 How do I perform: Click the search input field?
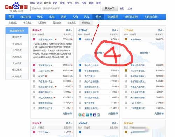pyautogui.click(x=65, y=8)
